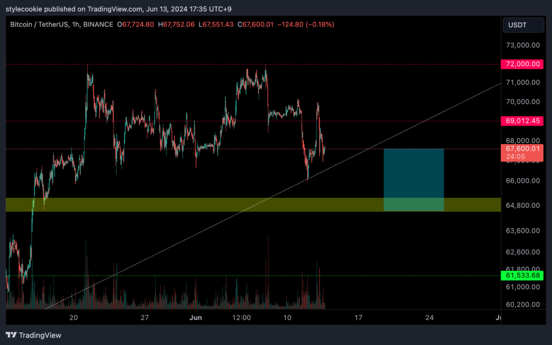Select the teal projection rectangle

413,174
